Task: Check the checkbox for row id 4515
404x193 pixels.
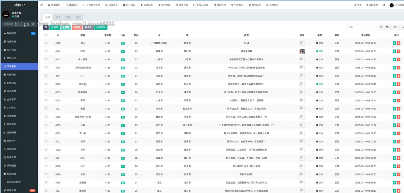Action: point(46,43)
